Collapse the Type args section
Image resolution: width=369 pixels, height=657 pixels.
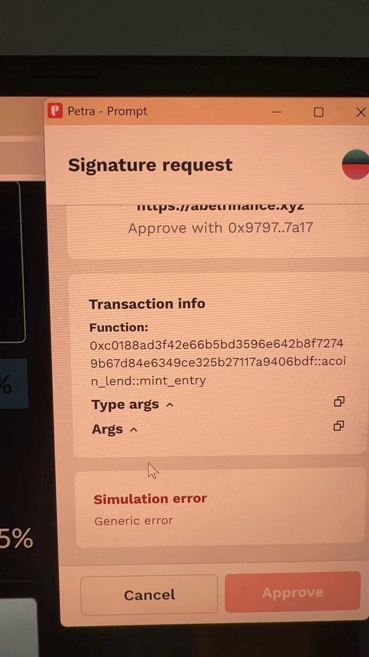[133, 405]
